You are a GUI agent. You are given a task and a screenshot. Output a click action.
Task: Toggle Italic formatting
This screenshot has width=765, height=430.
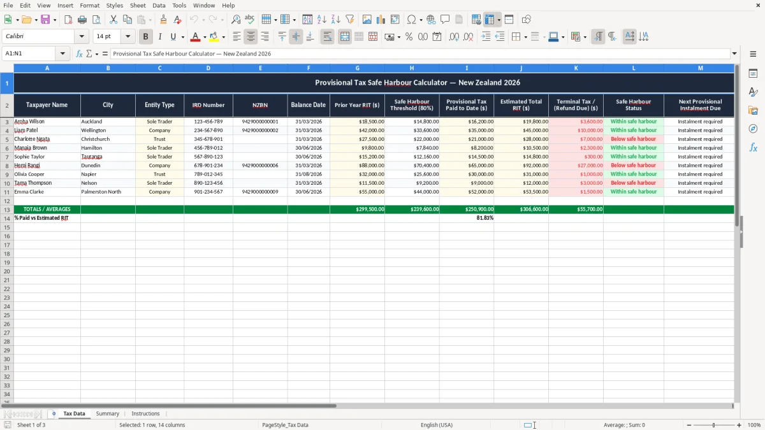pos(159,37)
